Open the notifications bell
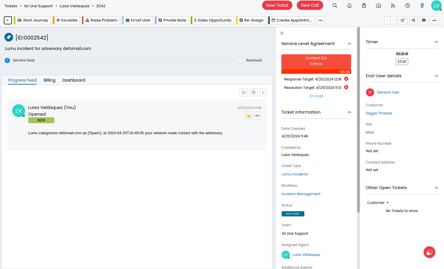The image size is (444, 269). 349,6
